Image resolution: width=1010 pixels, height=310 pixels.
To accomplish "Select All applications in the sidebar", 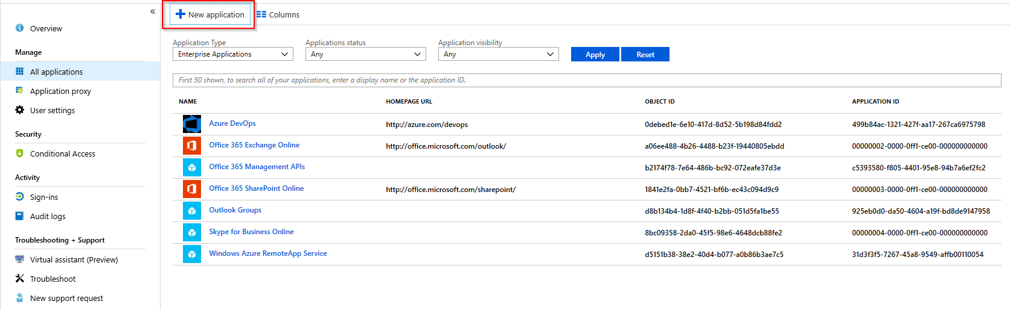I will [x=56, y=72].
